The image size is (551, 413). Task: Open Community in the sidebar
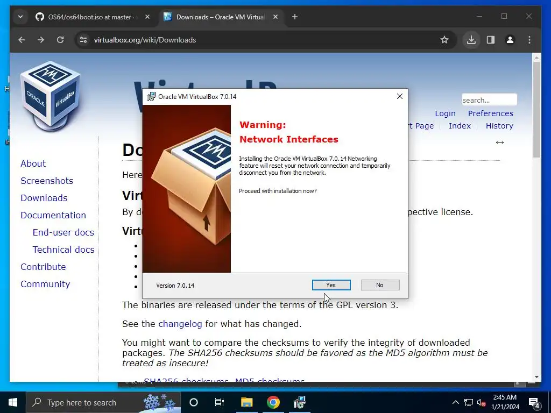click(45, 284)
